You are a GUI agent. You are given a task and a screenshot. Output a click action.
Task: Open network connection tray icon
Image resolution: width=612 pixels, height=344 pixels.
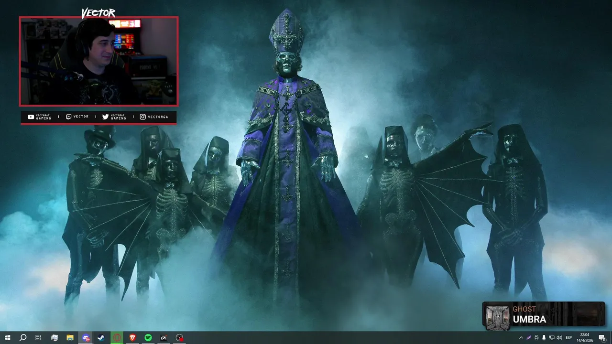552,338
